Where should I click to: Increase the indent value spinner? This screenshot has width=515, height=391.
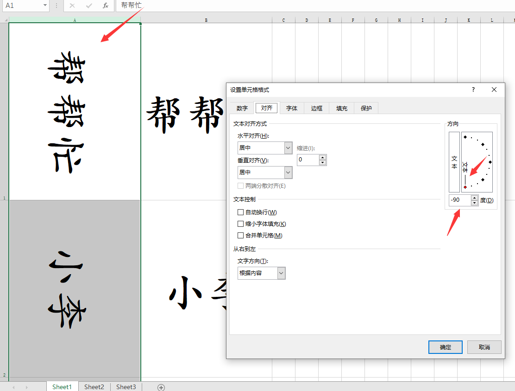tap(322, 158)
